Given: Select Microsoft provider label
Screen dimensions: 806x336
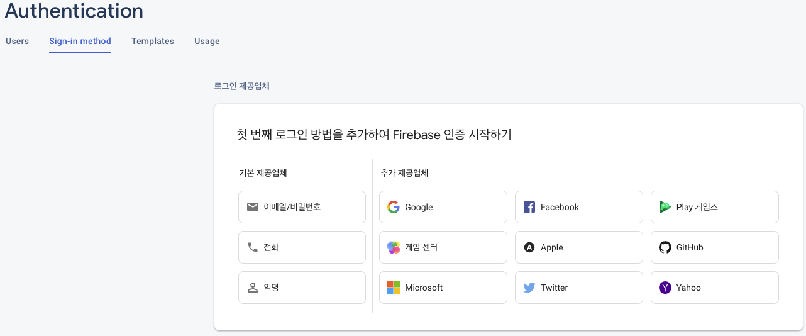Looking at the screenshot, I should (x=424, y=288).
